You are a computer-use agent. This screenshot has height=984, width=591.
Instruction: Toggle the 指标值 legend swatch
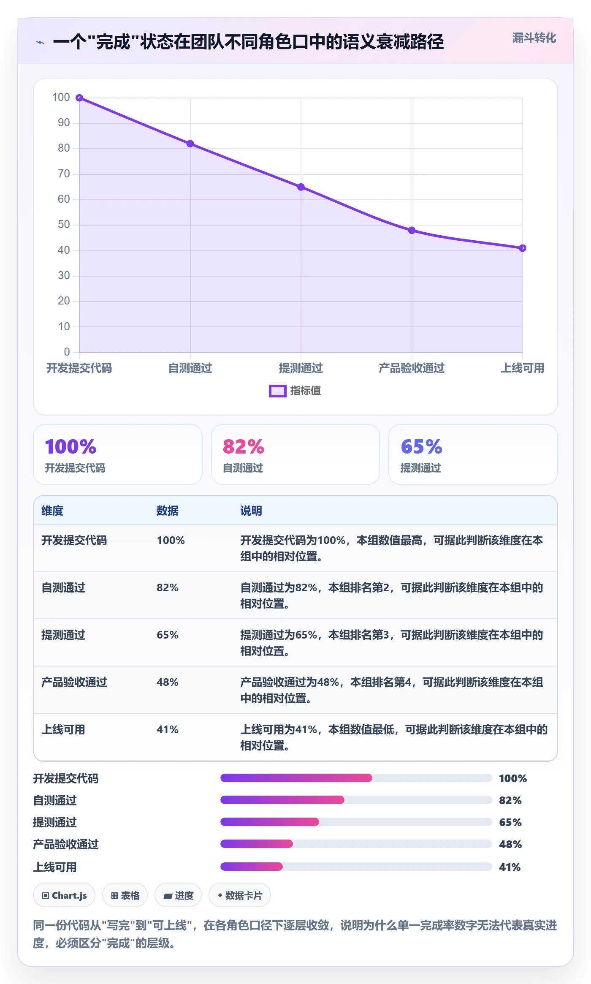click(277, 391)
